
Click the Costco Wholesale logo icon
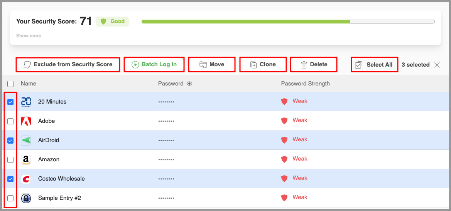coord(26,179)
